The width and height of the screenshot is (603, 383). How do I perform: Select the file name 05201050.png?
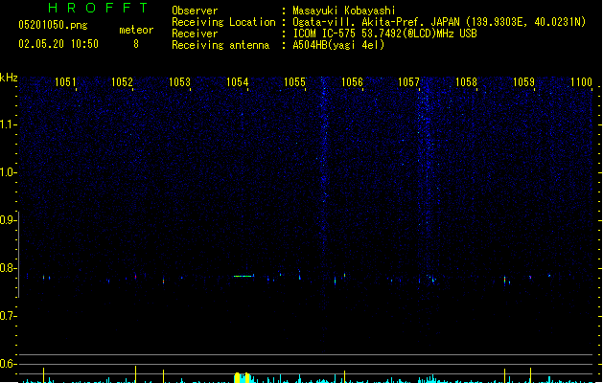point(53,25)
